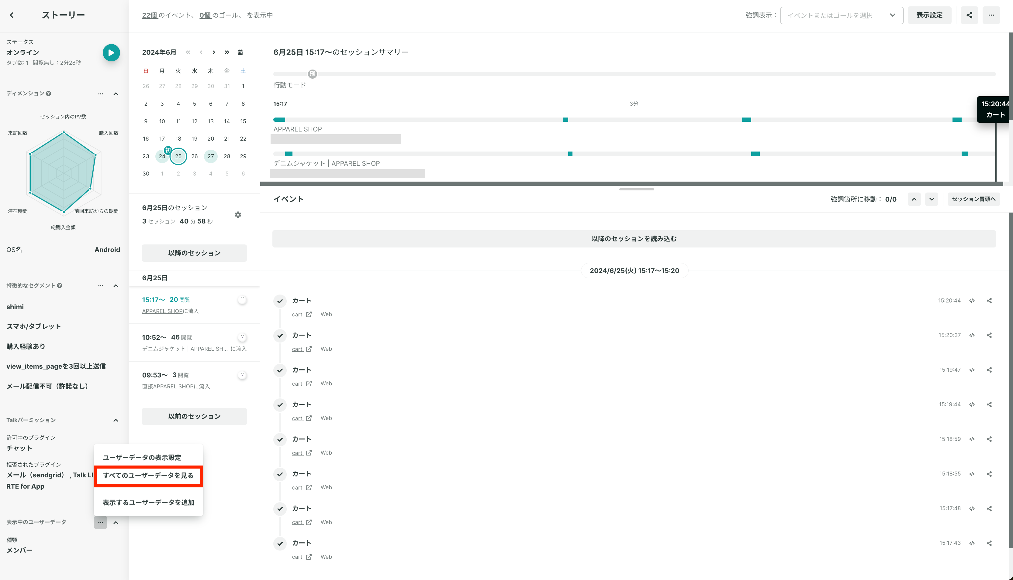The width and height of the screenshot is (1013, 580).
Task: Click APPAREL SHOP link in 15:17 session
Action: [x=162, y=311]
